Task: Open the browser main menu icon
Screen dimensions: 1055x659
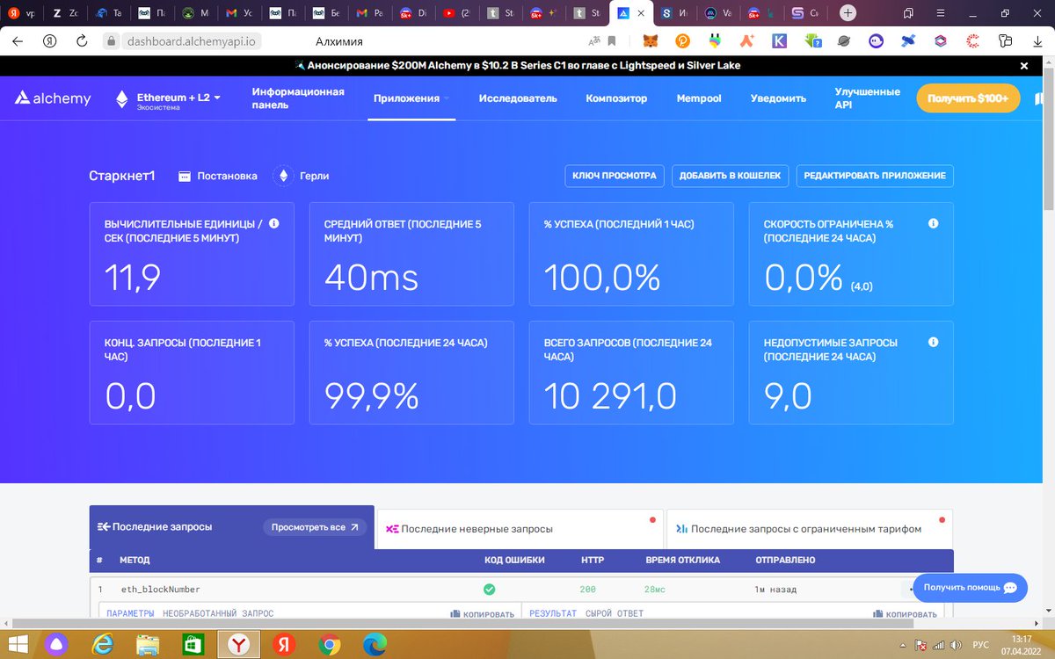Action: pyautogui.click(x=942, y=13)
